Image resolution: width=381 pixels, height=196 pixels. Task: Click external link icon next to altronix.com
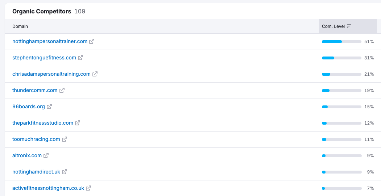[46, 156]
